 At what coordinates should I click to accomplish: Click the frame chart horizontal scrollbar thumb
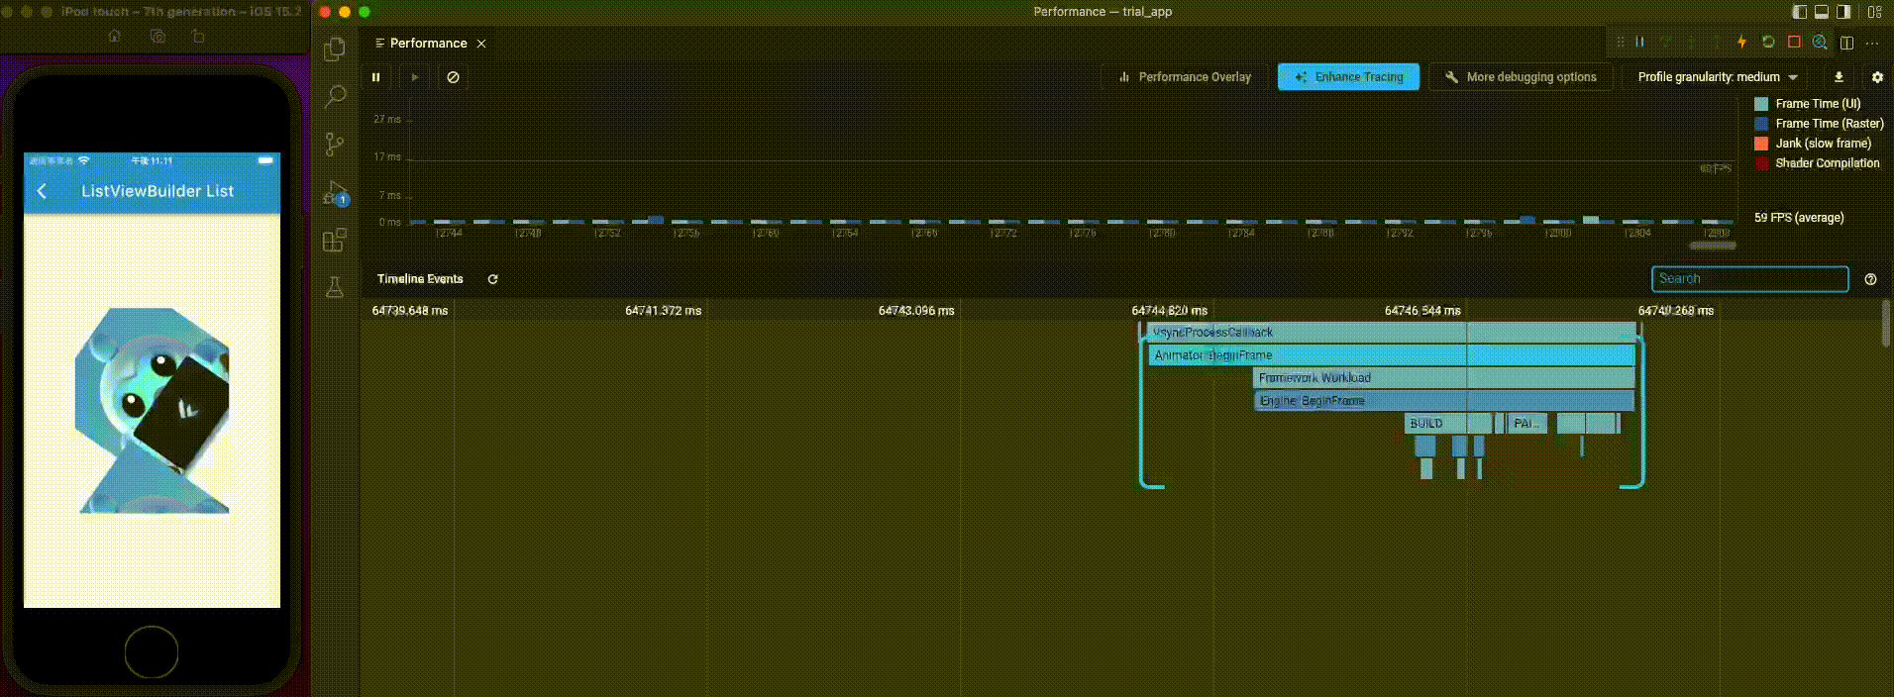1713,246
